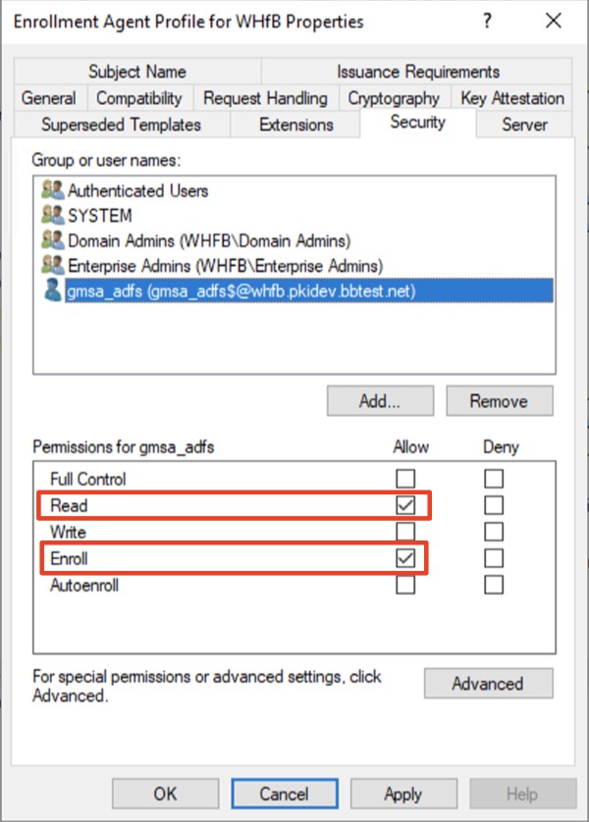Screen dimensions: 589x822
Task: Switch to the Subject Name tab
Action: coord(136,72)
